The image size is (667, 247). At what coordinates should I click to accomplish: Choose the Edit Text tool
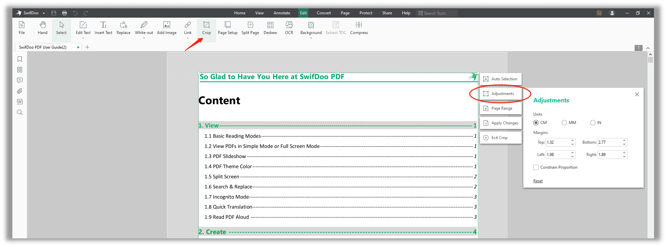pyautogui.click(x=83, y=28)
